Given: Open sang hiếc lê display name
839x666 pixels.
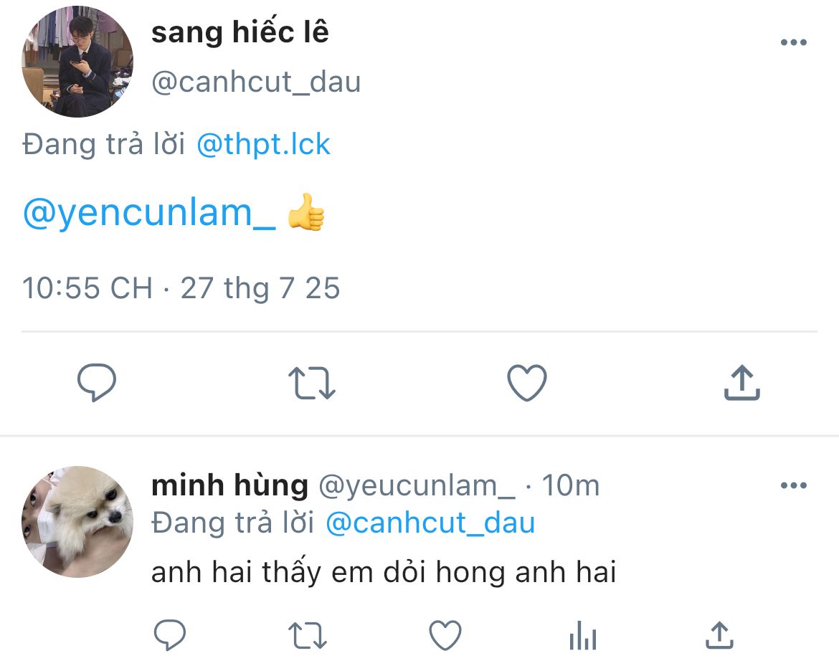Looking at the screenshot, I should 240,32.
